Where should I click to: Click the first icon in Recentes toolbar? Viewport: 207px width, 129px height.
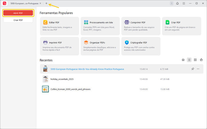click(183, 60)
